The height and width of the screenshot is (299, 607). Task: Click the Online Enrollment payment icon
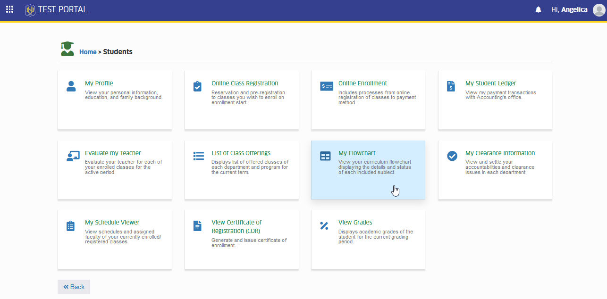pyautogui.click(x=327, y=86)
